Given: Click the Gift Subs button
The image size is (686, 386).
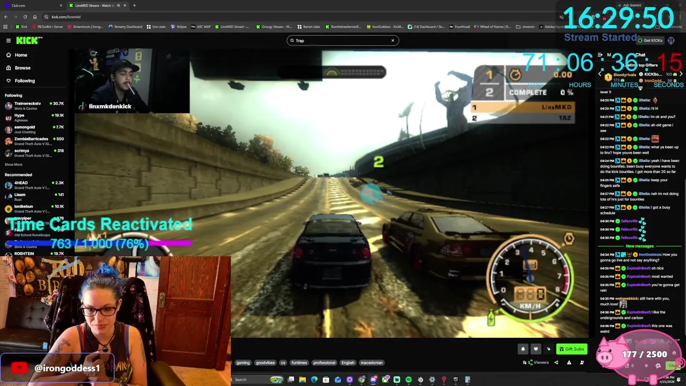Looking at the screenshot, I should 572,349.
